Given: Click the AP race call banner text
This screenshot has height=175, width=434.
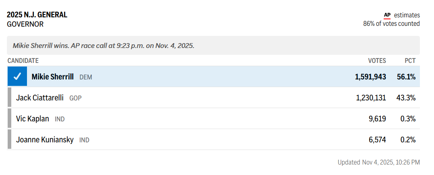Looking at the screenshot, I should pyautogui.click(x=103, y=46).
